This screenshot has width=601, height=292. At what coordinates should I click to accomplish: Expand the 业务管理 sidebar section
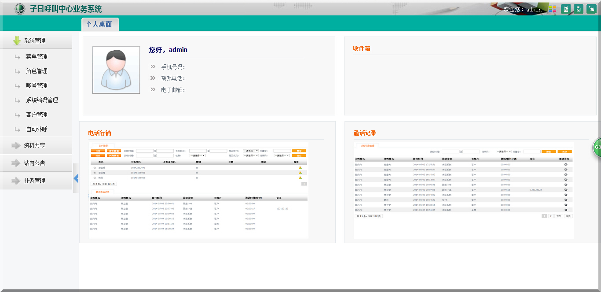tap(35, 181)
